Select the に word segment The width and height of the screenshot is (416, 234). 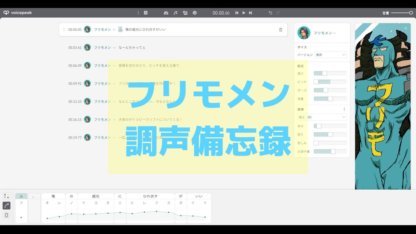[120, 196]
